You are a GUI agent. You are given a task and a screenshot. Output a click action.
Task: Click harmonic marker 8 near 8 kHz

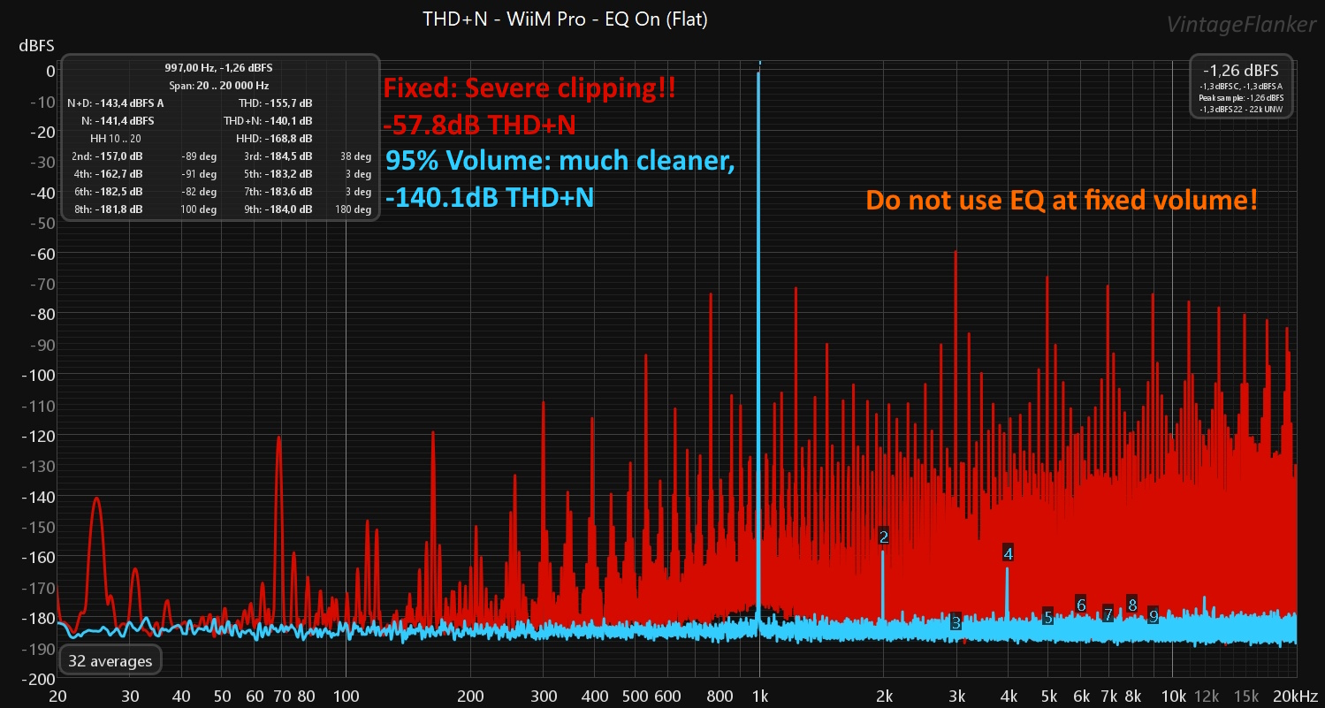[x=1132, y=605]
